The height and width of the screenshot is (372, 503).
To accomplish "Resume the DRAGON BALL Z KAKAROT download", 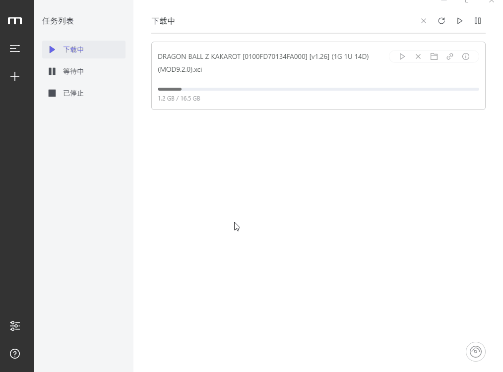I will [402, 56].
